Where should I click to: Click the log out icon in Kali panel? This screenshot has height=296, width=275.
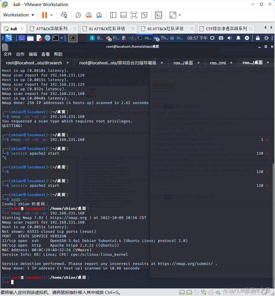coord(266,38)
